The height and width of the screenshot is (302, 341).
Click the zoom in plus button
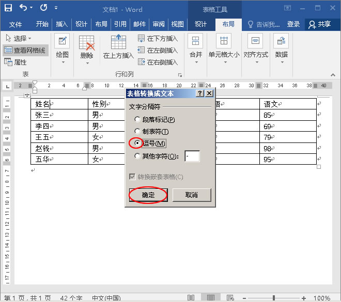coord(304,298)
